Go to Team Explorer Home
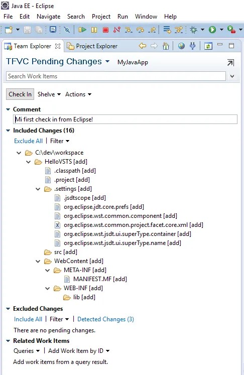The width and height of the screenshot is (244, 375). [x=166, y=46]
